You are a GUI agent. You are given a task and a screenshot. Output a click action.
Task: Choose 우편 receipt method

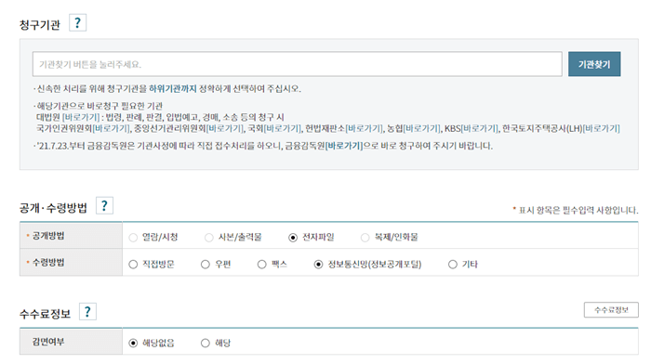pos(206,265)
